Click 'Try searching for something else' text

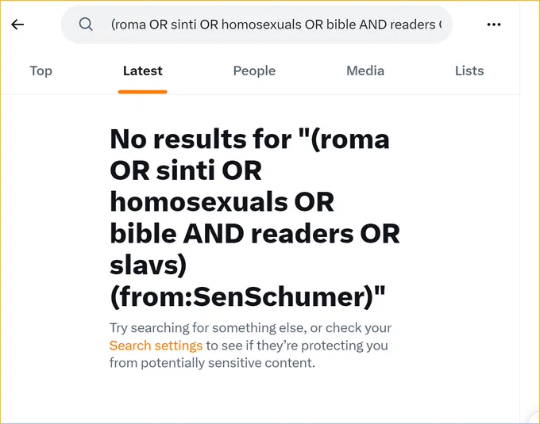[208, 328]
